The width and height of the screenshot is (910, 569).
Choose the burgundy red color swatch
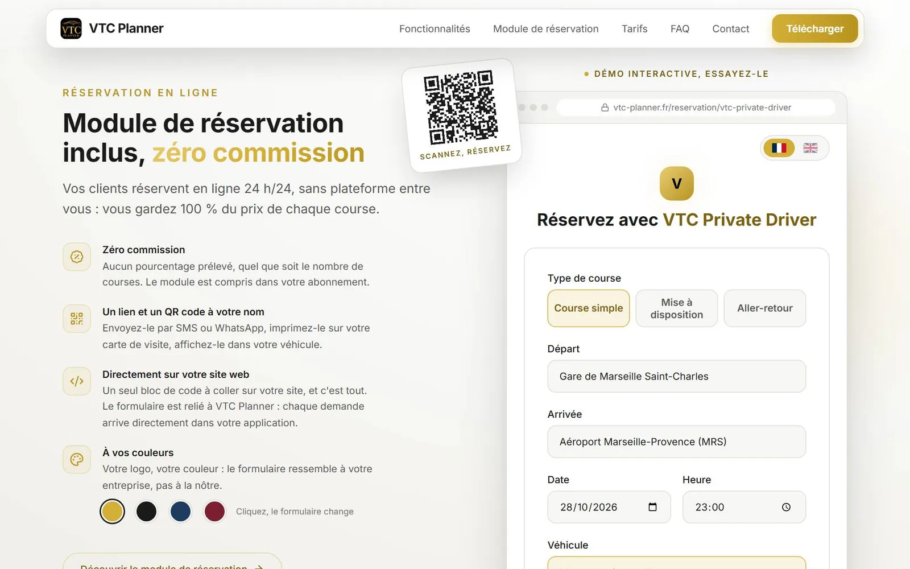[x=214, y=511]
